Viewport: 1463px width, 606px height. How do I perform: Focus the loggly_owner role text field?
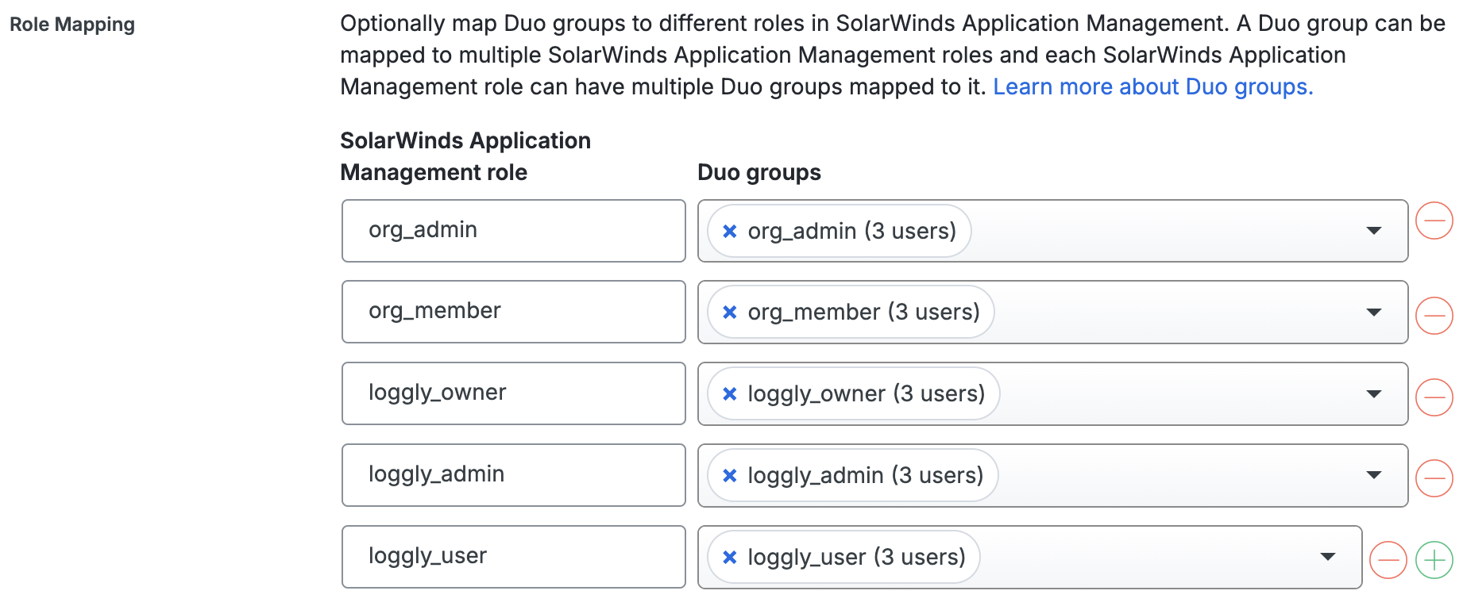[513, 393]
